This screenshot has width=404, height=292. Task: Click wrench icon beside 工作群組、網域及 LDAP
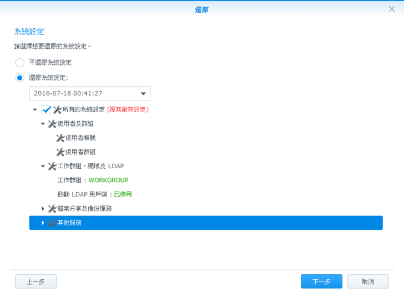click(52, 166)
